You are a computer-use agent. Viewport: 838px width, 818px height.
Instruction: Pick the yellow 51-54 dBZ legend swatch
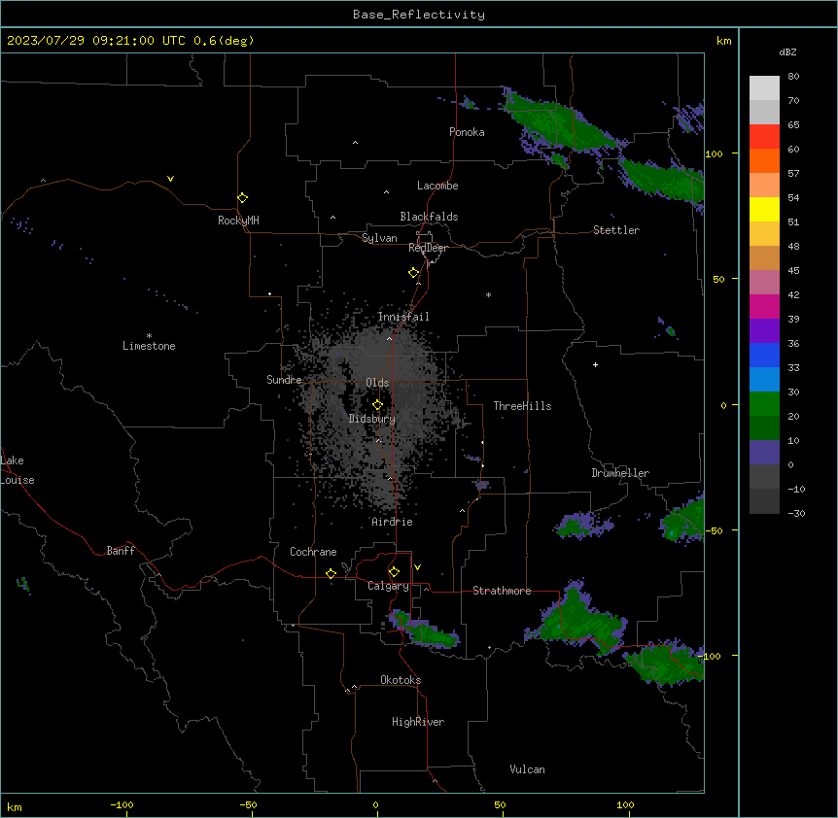[x=764, y=209]
